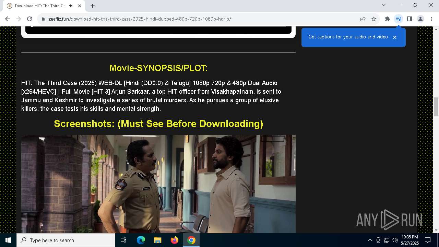Click the address bar URL
The height and width of the screenshot is (247, 439).
(140, 19)
